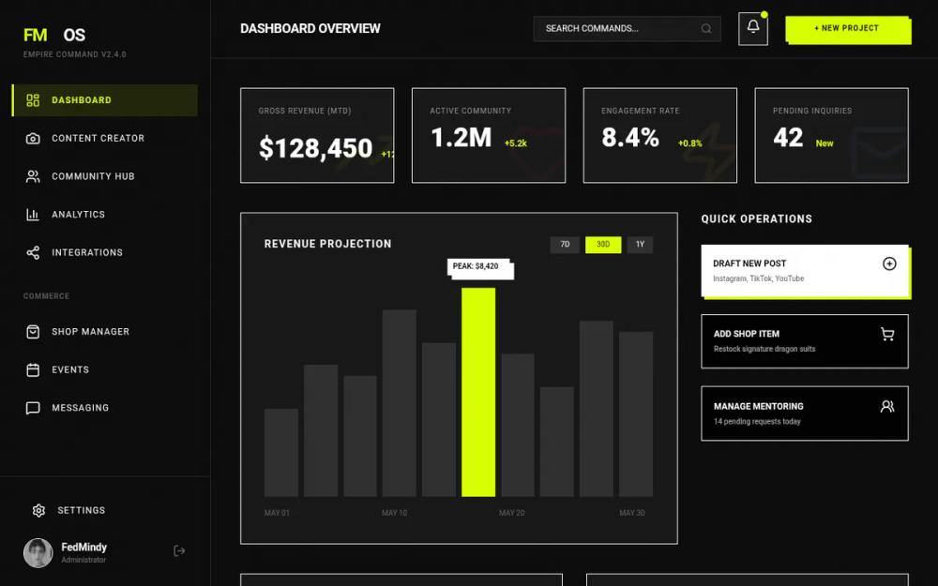Click the Search Commands input field
Viewport: 938px width, 586px height.
[619, 28]
